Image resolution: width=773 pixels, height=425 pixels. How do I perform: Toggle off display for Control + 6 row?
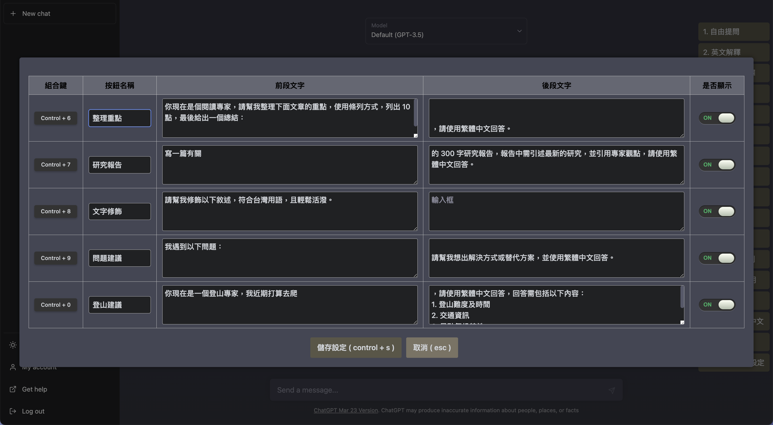point(717,118)
